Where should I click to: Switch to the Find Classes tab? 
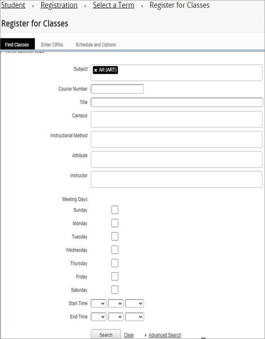coord(17,45)
